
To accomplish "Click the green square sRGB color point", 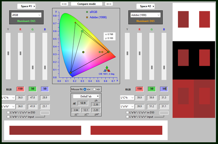I will (100, 52).
